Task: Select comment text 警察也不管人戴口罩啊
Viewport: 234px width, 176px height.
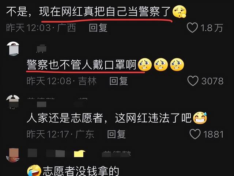Action: (82, 65)
